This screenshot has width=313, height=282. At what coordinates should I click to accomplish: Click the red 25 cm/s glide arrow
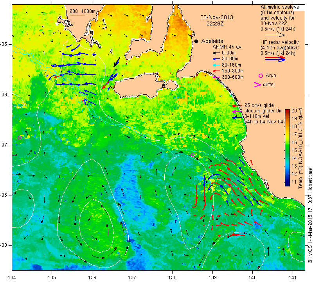point(237,106)
